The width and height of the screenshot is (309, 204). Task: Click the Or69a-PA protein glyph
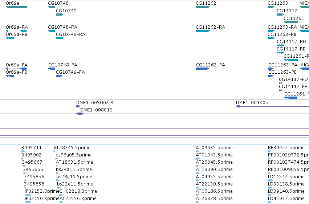point(16,69)
